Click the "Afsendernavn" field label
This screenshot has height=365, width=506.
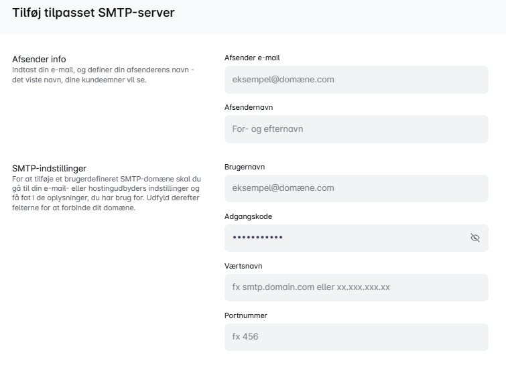249,107
